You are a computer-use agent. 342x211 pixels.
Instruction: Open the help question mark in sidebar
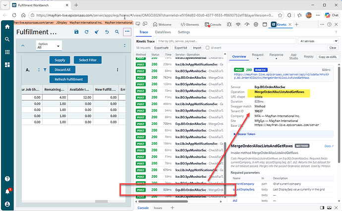point(7,179)
